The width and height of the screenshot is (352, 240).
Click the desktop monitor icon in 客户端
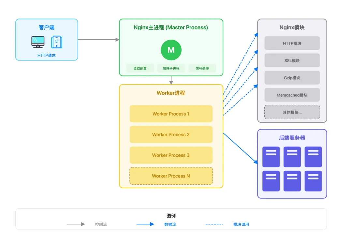point(38,42)
